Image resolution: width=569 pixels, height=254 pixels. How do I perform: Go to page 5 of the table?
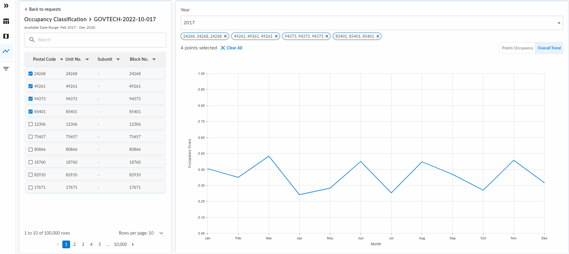100,244
